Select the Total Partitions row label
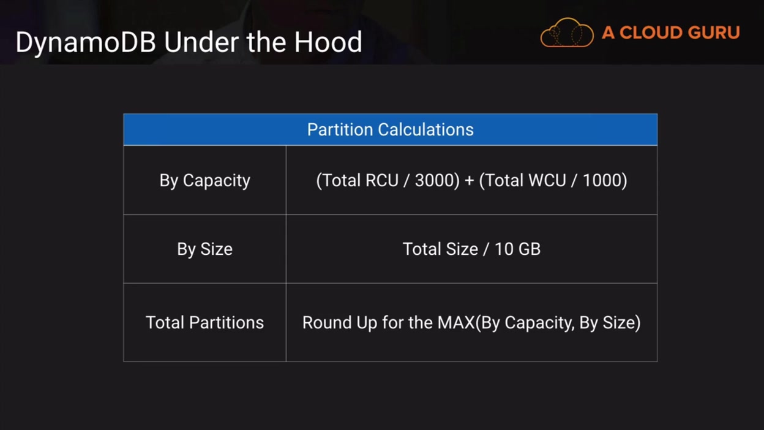The height and width of the screenshot is (430, 764). (x=204, y=323)
